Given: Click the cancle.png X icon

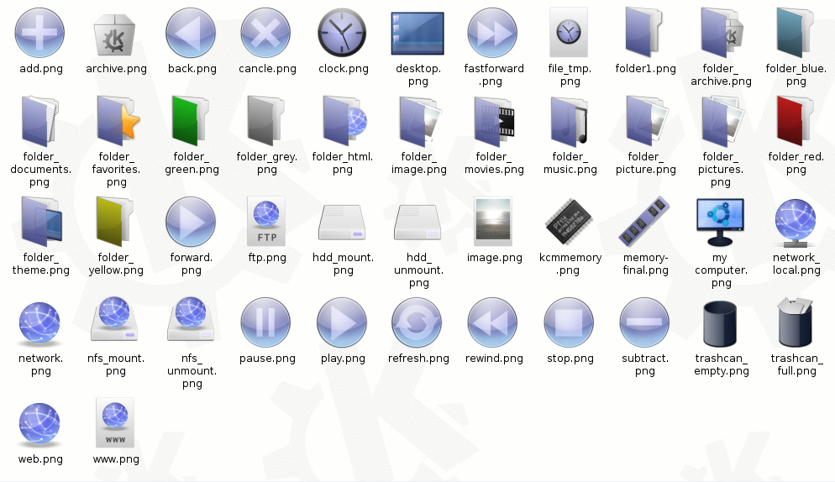Looking at the screenshot, I should point(265,33).
